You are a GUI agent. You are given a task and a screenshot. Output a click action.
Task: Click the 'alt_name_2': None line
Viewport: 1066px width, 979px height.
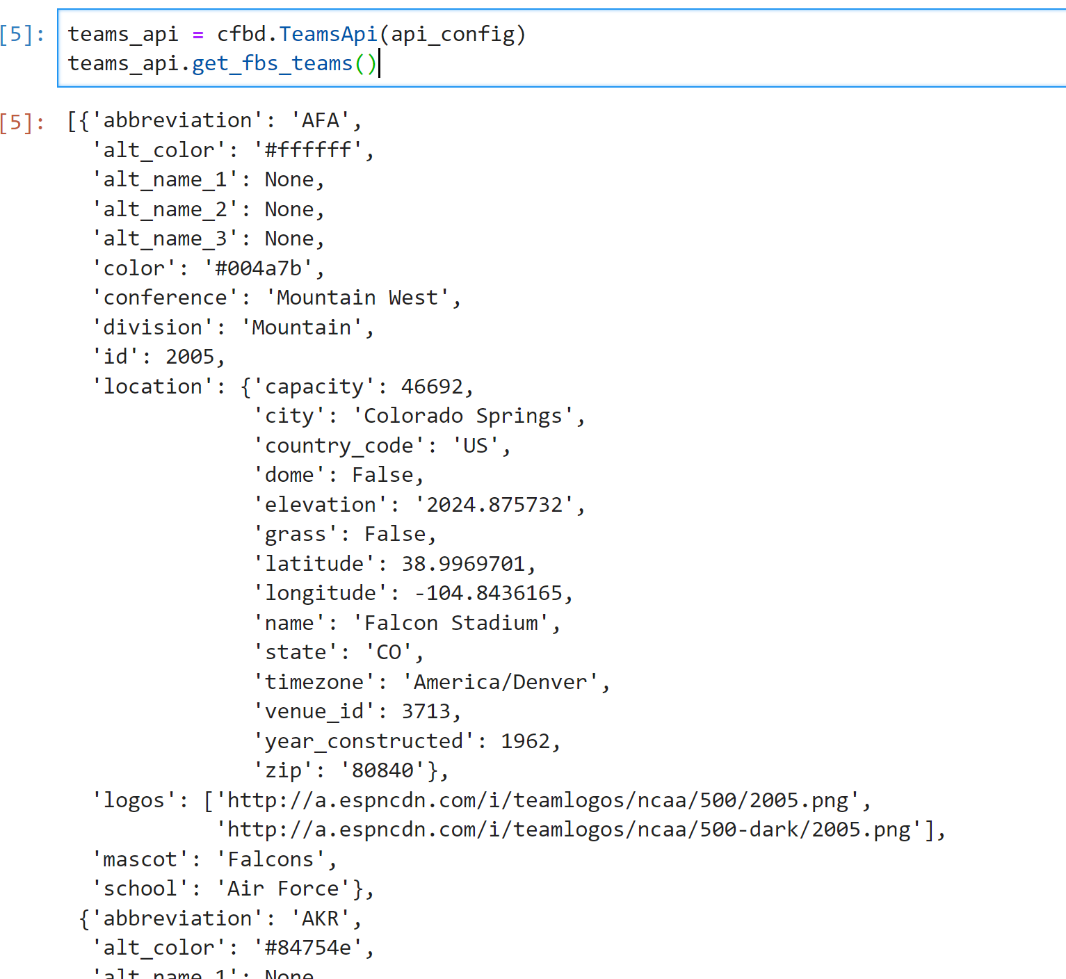(209, 209)
